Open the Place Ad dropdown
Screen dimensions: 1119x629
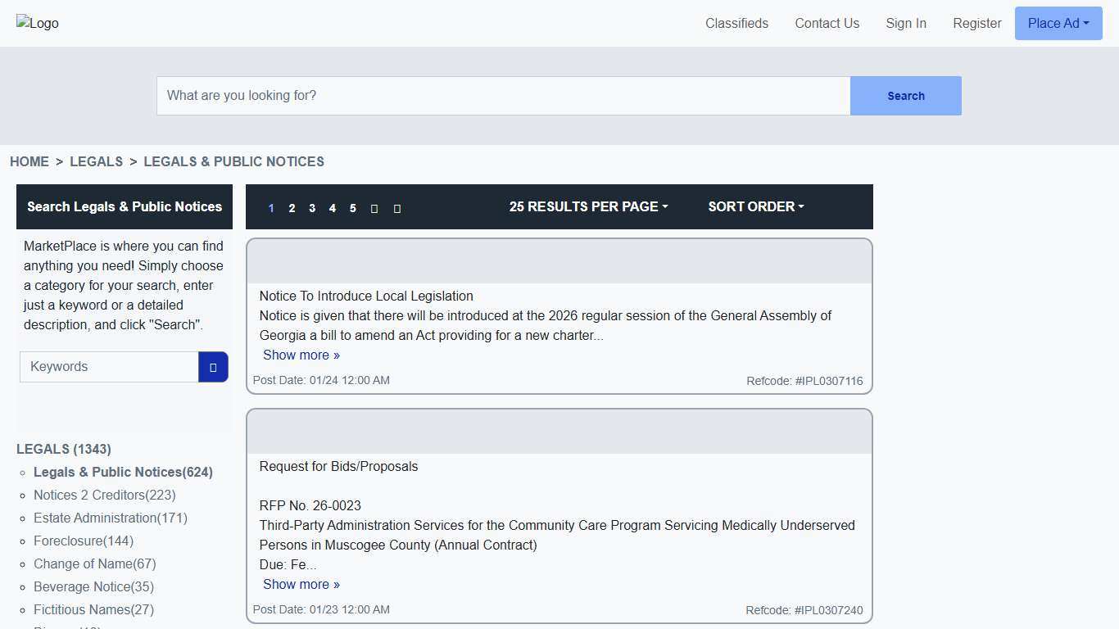coord(1058,23)
